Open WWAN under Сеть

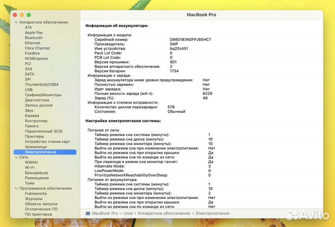[x=31, y=162]
